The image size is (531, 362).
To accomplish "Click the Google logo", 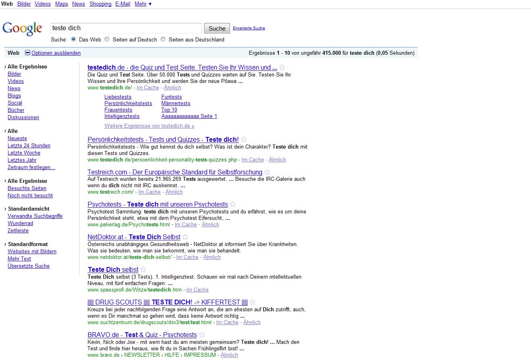I will [x=23, y=29].
